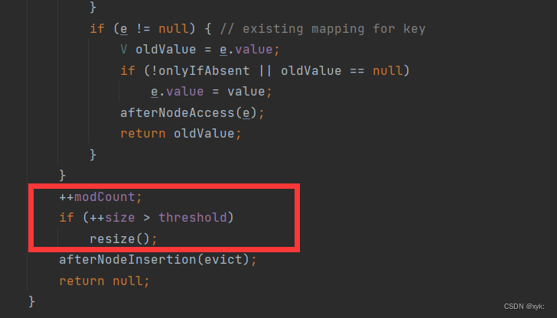Click the V type keyword

[x=124, y=50]
